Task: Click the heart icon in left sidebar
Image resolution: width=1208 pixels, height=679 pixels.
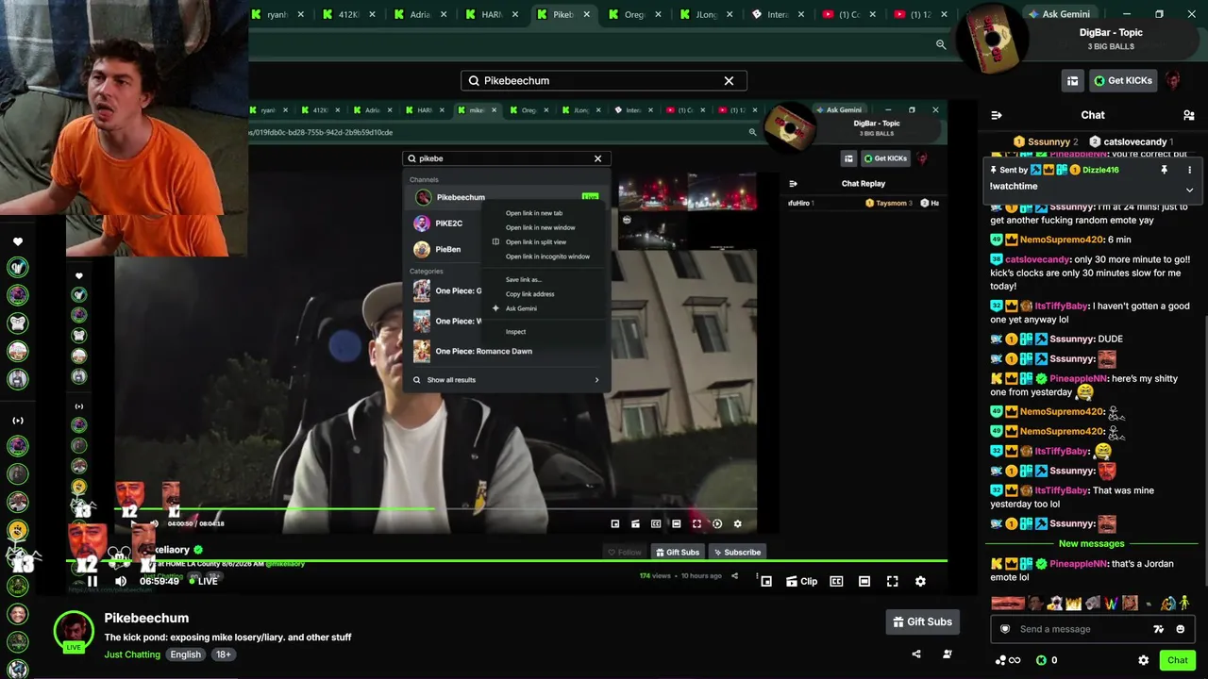Action: [x=18, y=242]
